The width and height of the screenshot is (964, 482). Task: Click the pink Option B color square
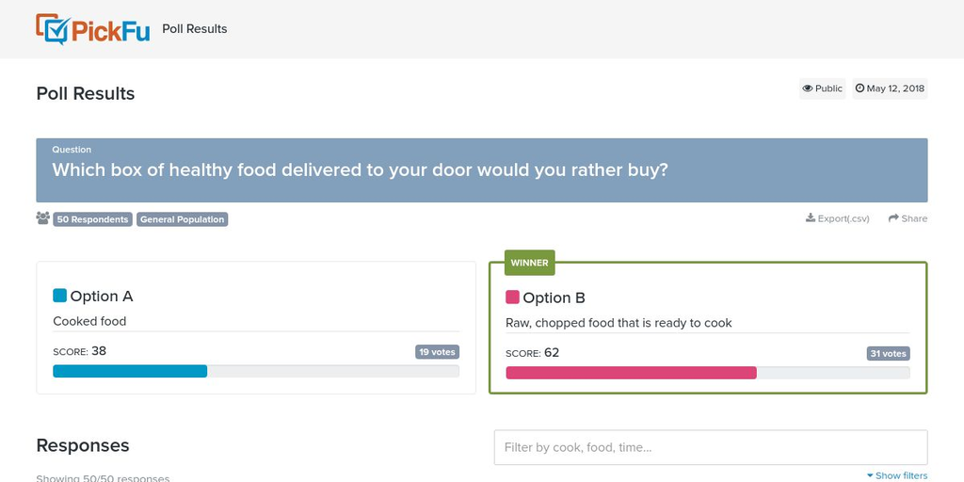click(512, 297)
